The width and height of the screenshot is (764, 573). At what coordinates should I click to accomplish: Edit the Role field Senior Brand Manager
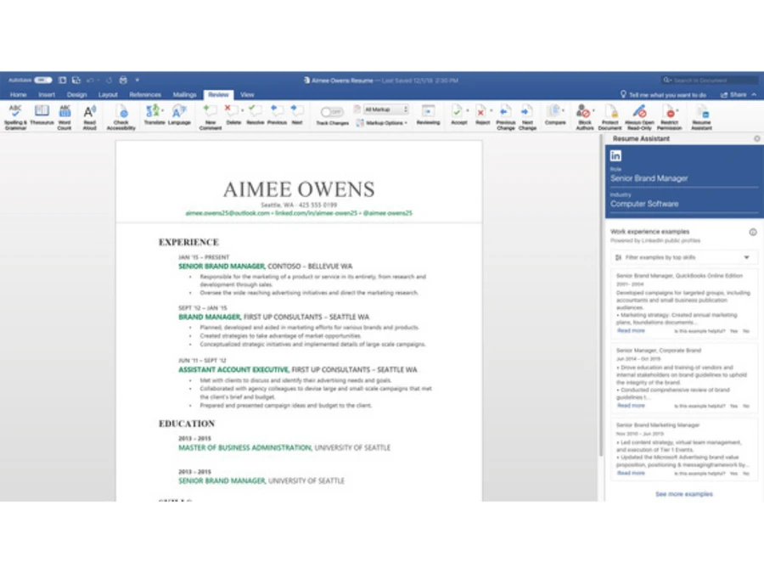click(x=683, y=178)
